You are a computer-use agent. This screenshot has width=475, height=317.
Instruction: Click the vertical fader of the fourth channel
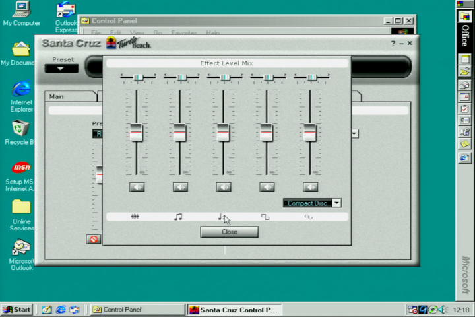click(267, 132)
